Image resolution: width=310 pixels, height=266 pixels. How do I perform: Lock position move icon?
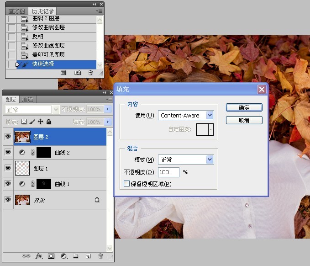pos(41,121)
